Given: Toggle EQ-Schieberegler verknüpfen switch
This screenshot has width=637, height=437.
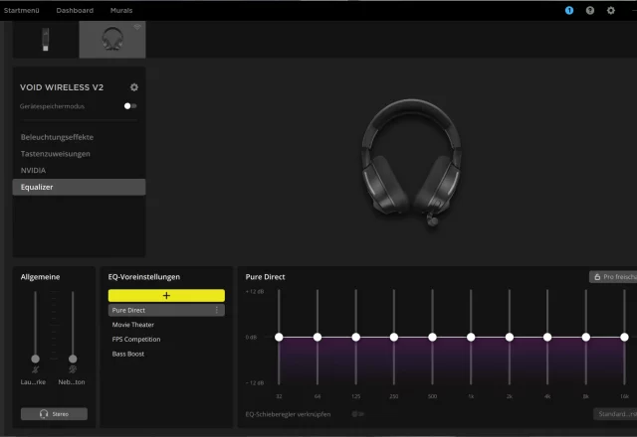Looking at the screenshot, I should [x=357, y=413].
